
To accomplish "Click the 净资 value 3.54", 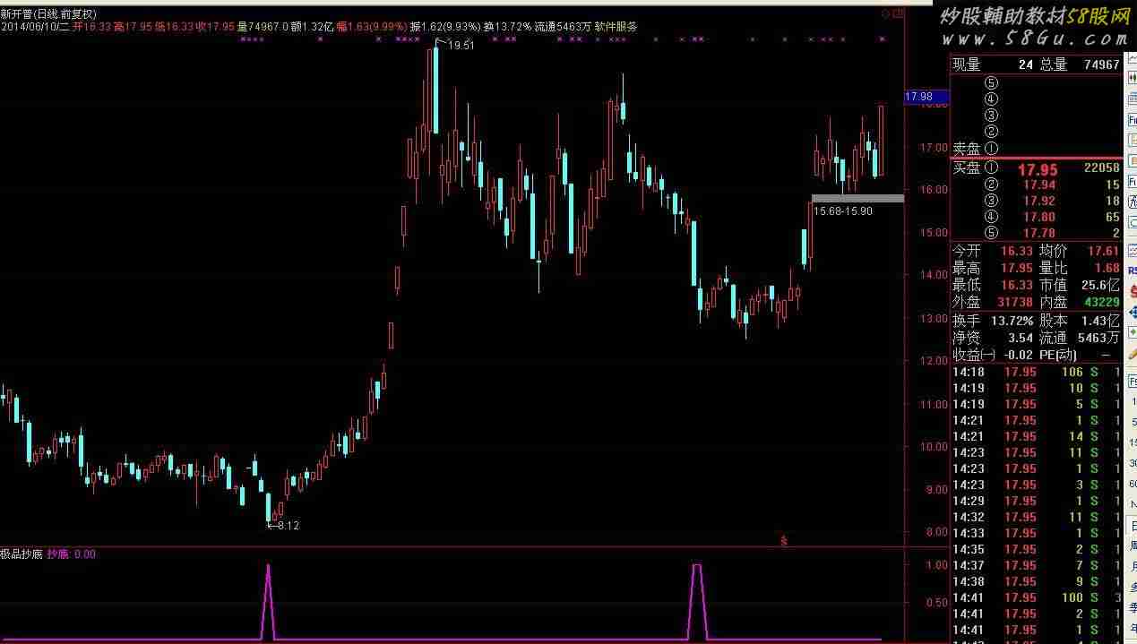I will point(1020,339).
